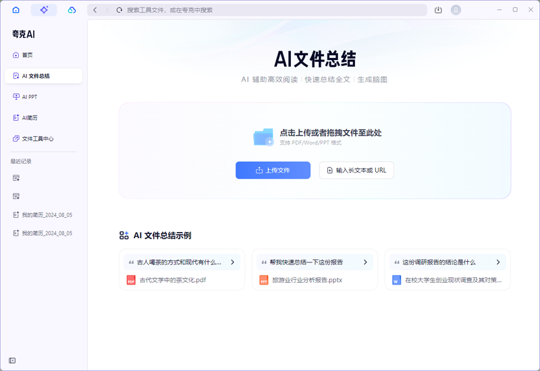Viewport: 540px width, 371px height.
Task: Open the 帮我快速总结一下这份报告 example prompt
Action: click(x=315, y=262)
